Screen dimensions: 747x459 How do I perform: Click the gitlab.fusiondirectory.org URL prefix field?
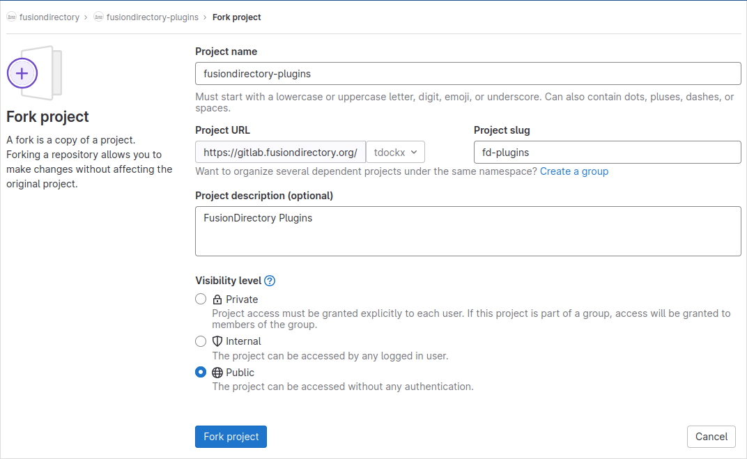280,153
